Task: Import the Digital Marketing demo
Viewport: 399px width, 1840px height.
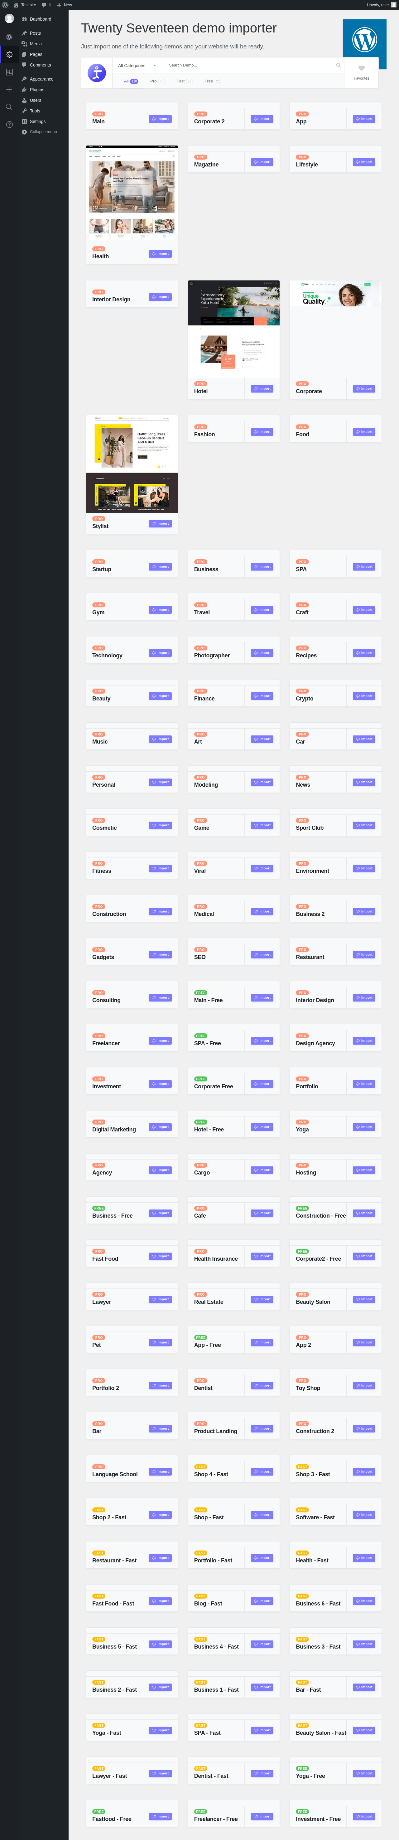Action: (x=160, y=1127)
